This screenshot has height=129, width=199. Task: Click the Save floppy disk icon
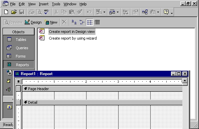coord(22,12)
